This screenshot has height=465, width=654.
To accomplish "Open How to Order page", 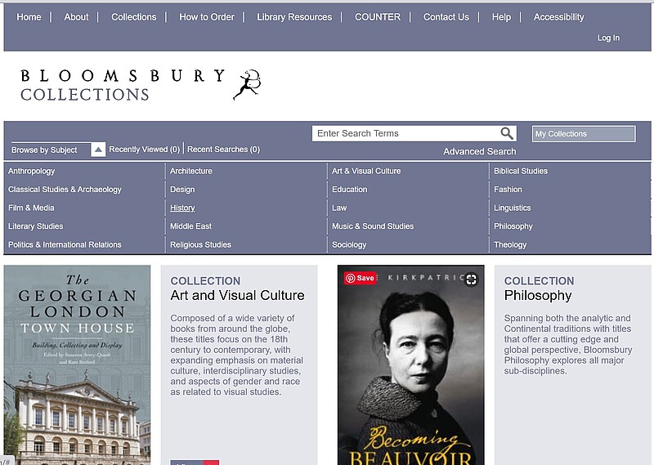I will 207,17.
